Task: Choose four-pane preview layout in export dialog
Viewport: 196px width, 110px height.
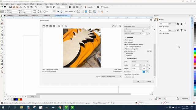Action: [54, 26]
